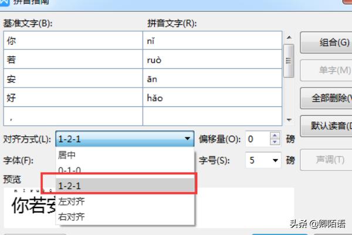The height and width of the screenshot is (235, 352).
Task: Click the 好 base text cell
Action: (x=73, y=98)
